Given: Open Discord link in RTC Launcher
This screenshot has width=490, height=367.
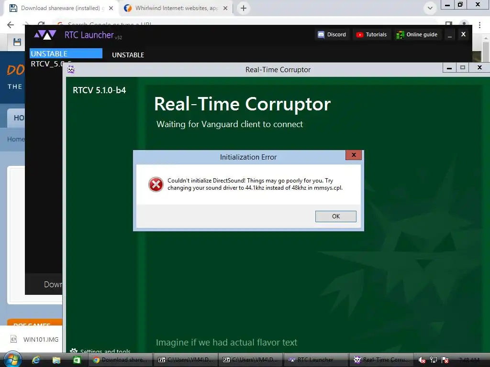Looking at the screenshot, I should click(x=332, y=34).
